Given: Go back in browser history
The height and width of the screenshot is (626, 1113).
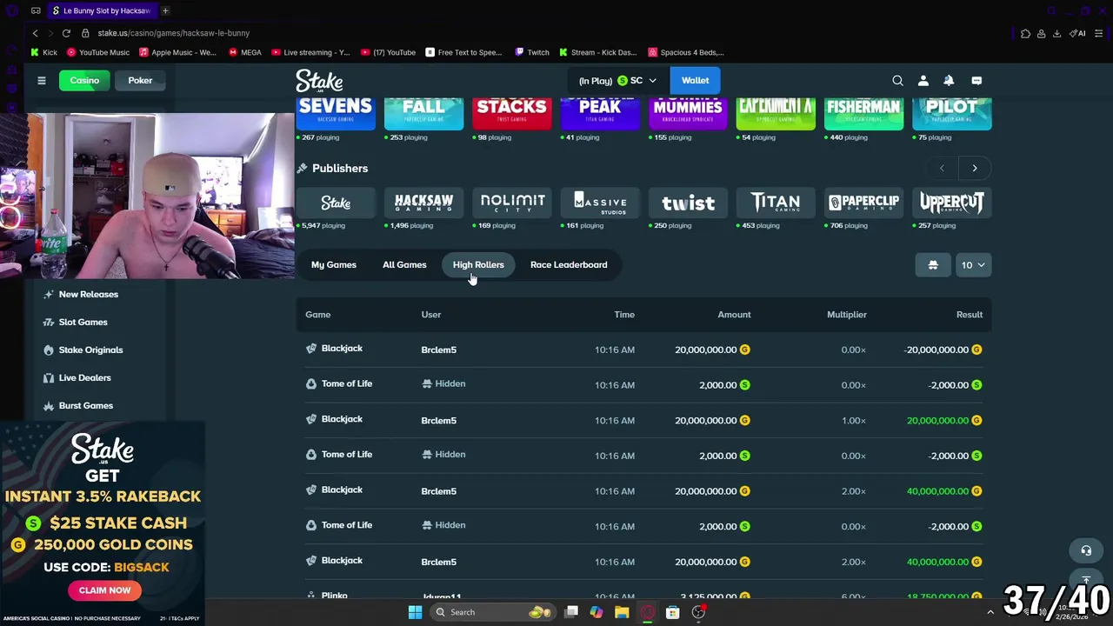Looking at the screenshot, I should point(35,33).
